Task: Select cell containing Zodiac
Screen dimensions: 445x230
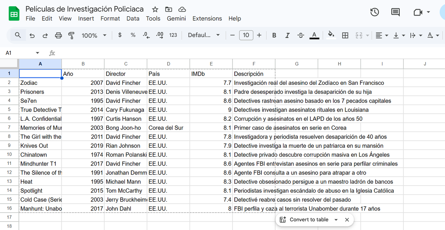Action: click(40, 83)
